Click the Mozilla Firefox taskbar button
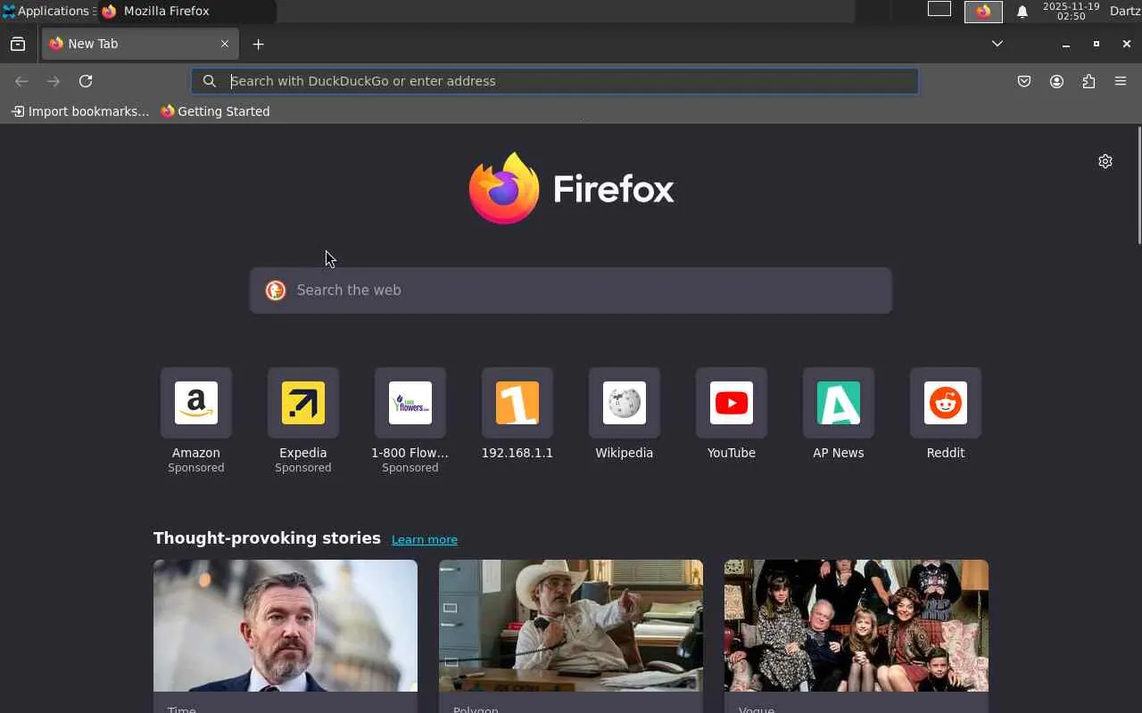The image size is (1142, 713). click(186, 11)
